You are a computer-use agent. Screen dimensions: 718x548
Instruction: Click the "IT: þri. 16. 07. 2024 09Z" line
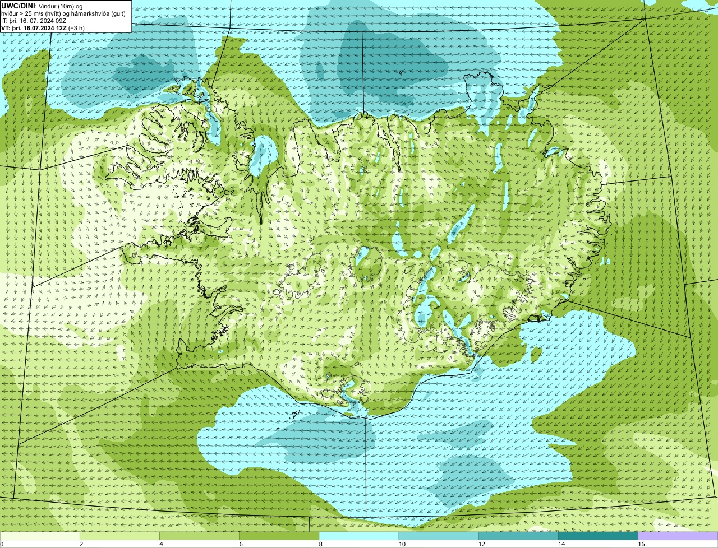pyautogui.click(x=34, y=21)
